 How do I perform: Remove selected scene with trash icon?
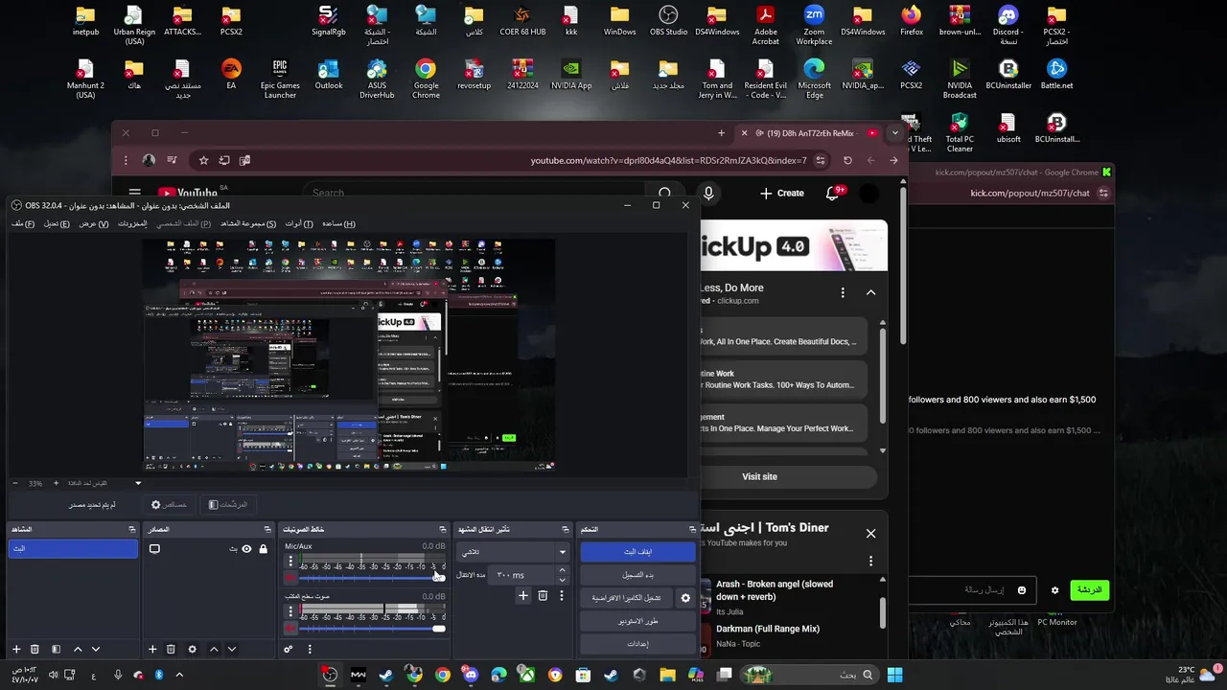pyautogui.click(x=35, y=649)
